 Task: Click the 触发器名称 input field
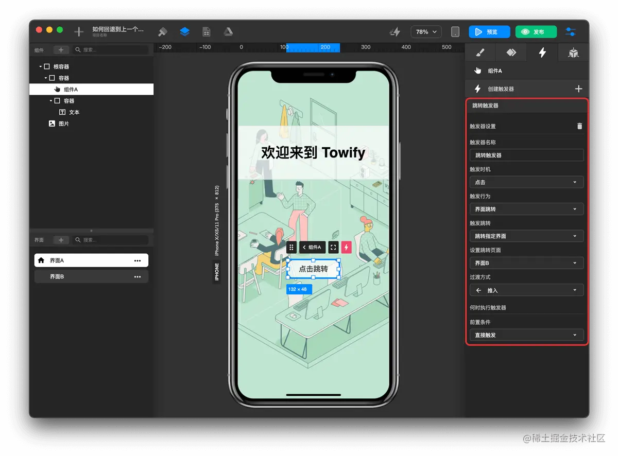(526, 155)
